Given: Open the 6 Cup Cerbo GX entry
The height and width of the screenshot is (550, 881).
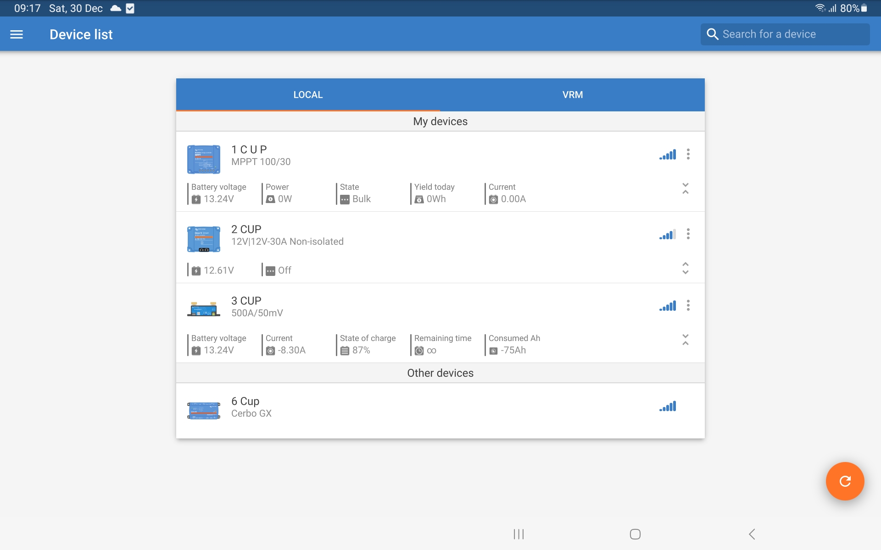Looking at the screenshot, I should pyautogui.click(x=251, y=407).
